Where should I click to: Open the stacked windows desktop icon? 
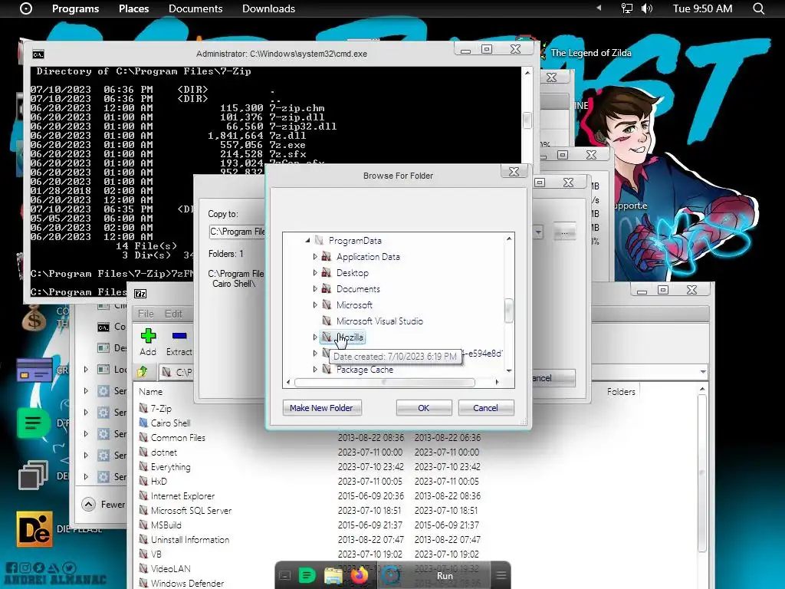(x=33, y=475)
